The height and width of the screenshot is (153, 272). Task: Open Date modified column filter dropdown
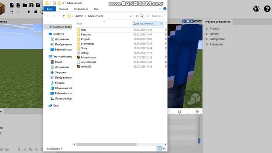[x=161, y=23]
